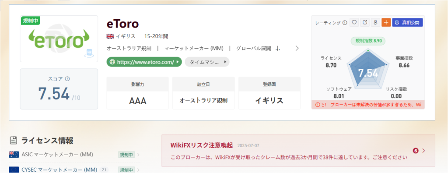Click the ソフトウェア 8.01 rating value
Image resolution: width=448 pixels, height=173 pixels.
tap(339, 96)
